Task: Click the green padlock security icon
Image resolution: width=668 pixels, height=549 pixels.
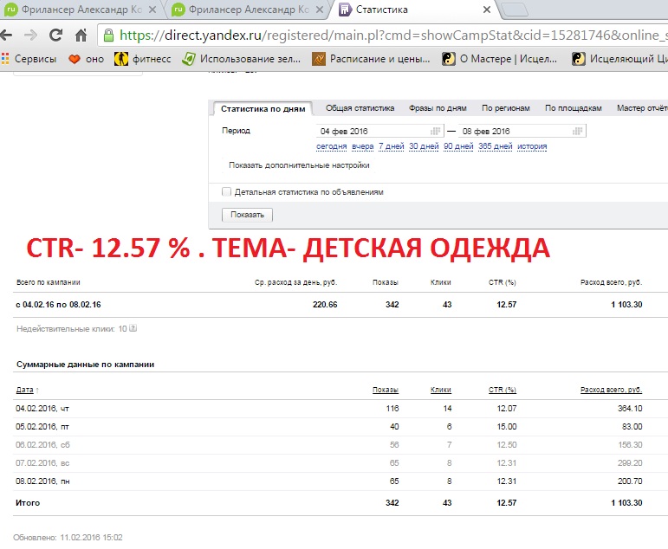Action: tap(108, 36)
